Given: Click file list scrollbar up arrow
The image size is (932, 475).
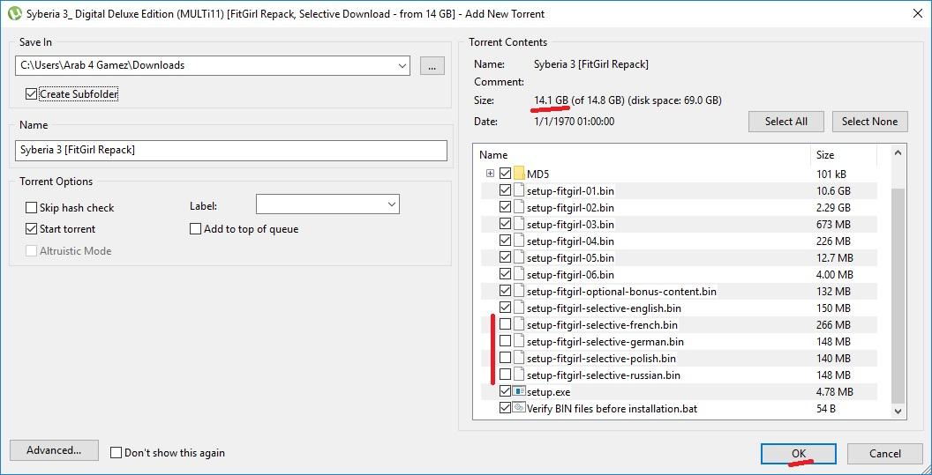Looking at the screenshot, I should pos(898,153).
